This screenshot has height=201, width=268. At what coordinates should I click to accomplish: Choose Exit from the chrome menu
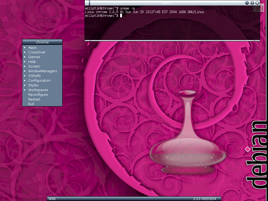point(31,104)
